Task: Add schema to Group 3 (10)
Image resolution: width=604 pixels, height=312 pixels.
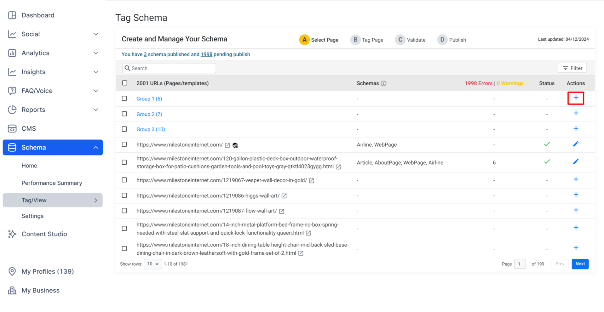Action: (x=576, y=128)
